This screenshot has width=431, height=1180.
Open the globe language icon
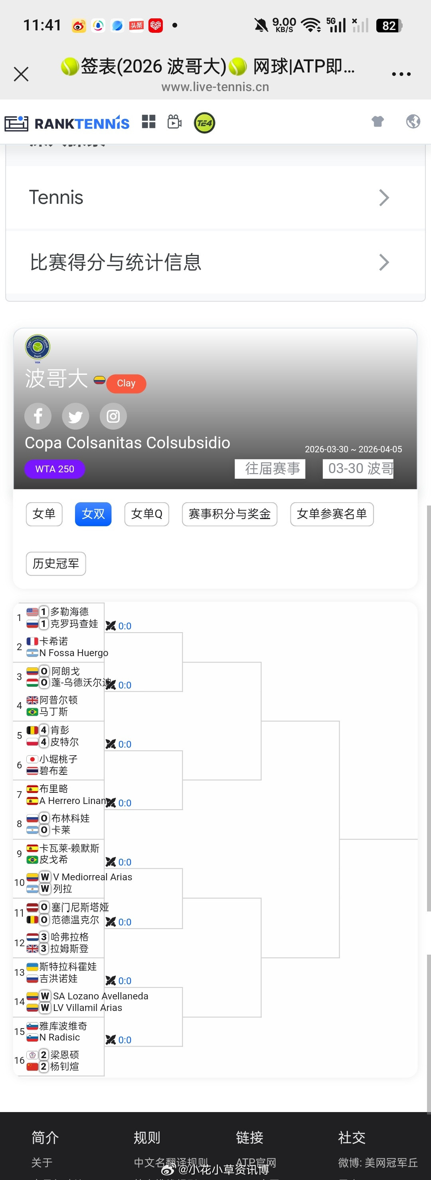tap(412, 121)
